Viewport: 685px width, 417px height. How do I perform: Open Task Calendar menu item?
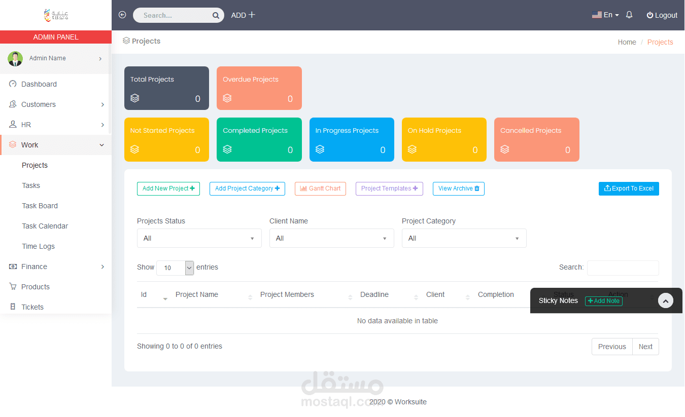tap(45, 226)
